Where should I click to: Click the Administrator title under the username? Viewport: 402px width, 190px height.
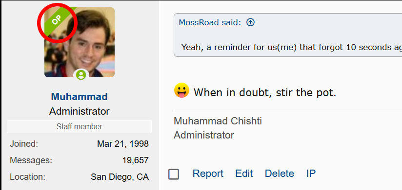tap(79, 111)
